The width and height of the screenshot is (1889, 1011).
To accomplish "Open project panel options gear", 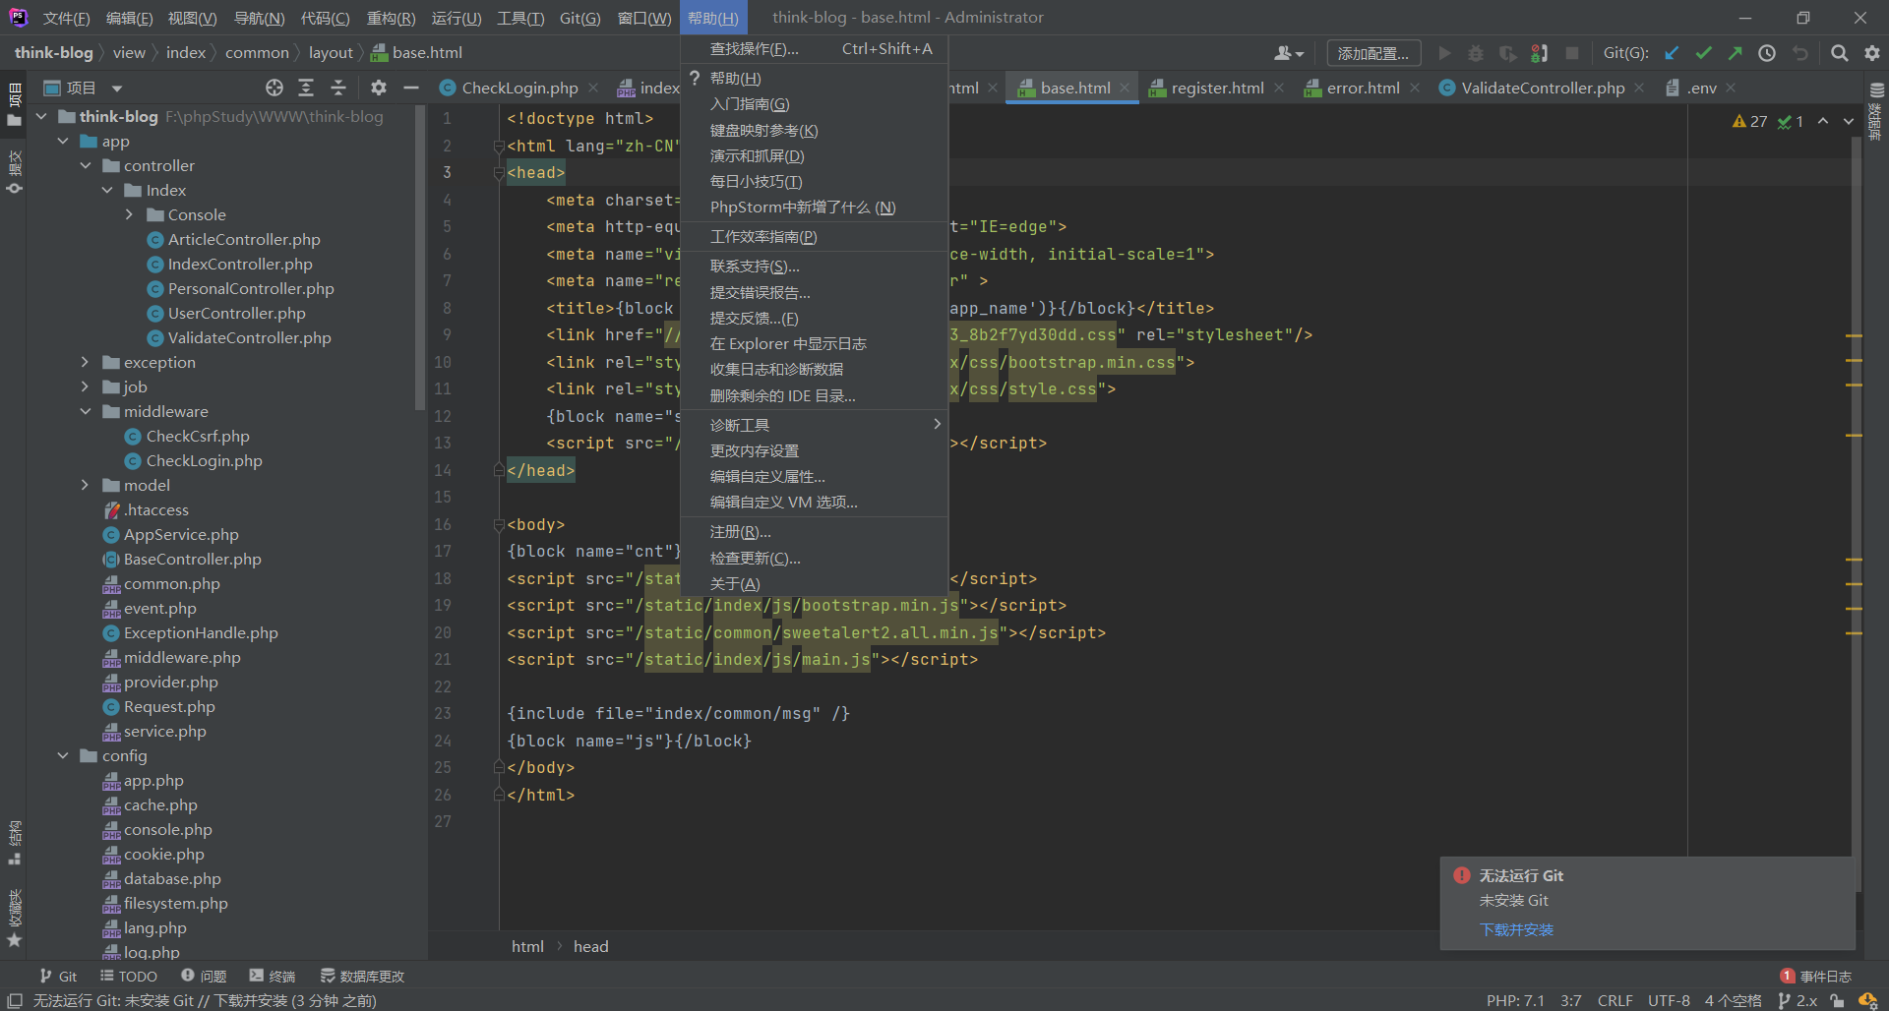I will coord(378,88).
